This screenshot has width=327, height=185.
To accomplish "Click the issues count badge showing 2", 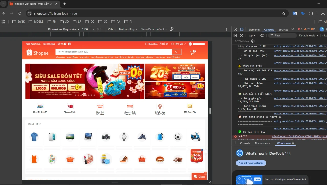I will 313,29.
